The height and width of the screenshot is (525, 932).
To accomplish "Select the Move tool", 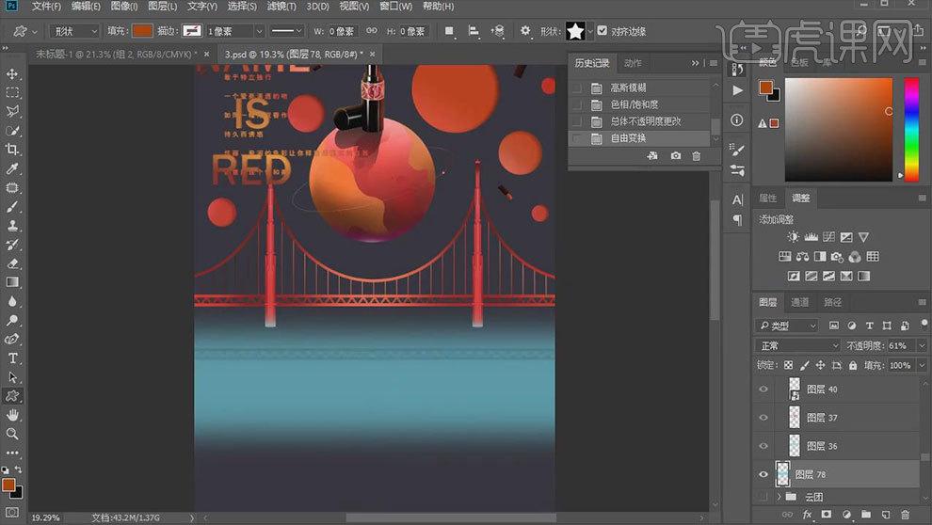I will point(13,73).
